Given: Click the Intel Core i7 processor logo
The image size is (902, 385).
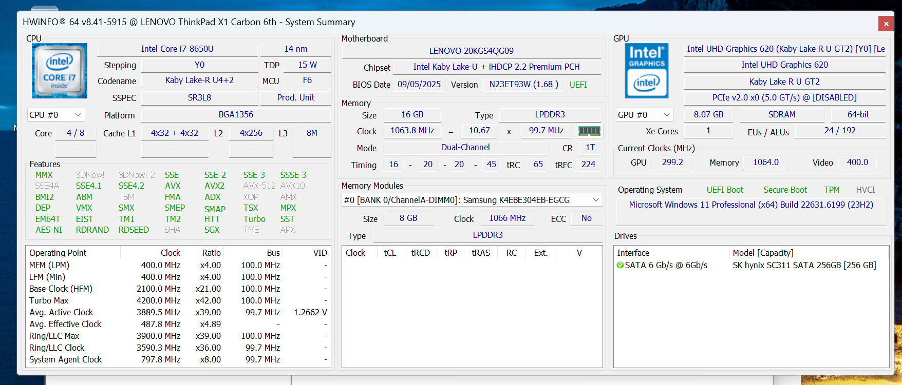Looking at the screenshot, I should pos(60,71).
